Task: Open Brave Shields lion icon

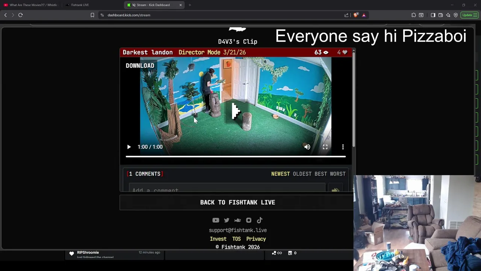Action: (355, 15)
